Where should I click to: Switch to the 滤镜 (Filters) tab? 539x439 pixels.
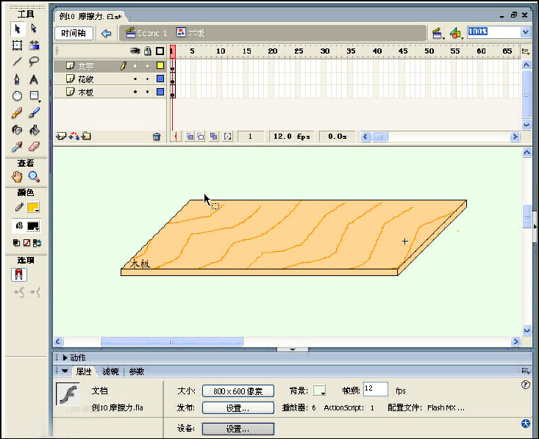coord(110,371)
